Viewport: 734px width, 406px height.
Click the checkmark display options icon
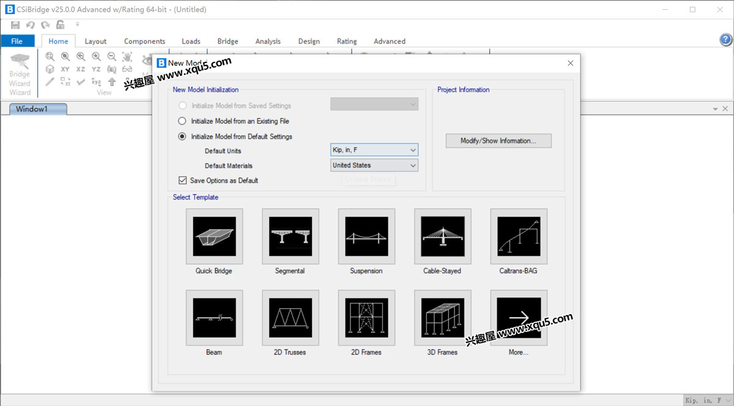[81, 81]
